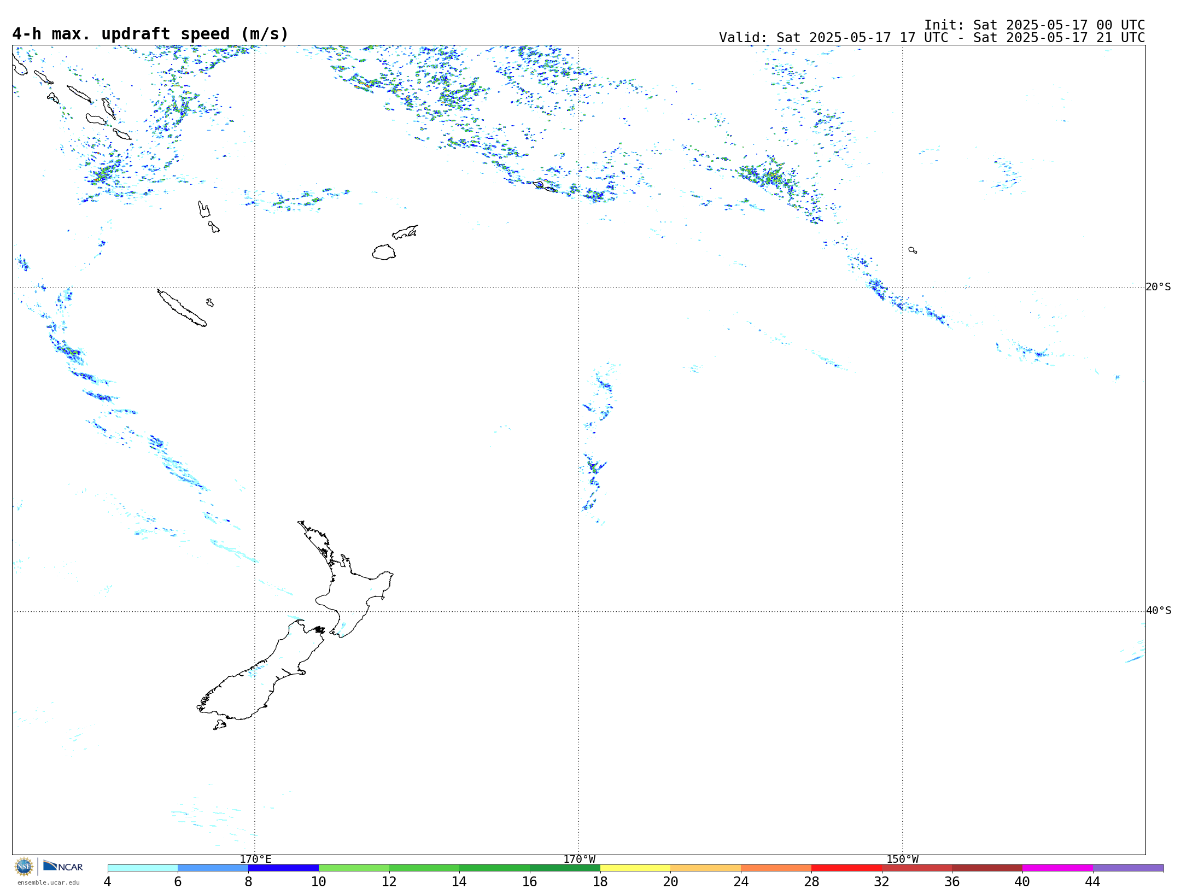
Task: Click the 'Init: Sat 2025-05-17 00 UTC' text
Action: point(1034,25)
